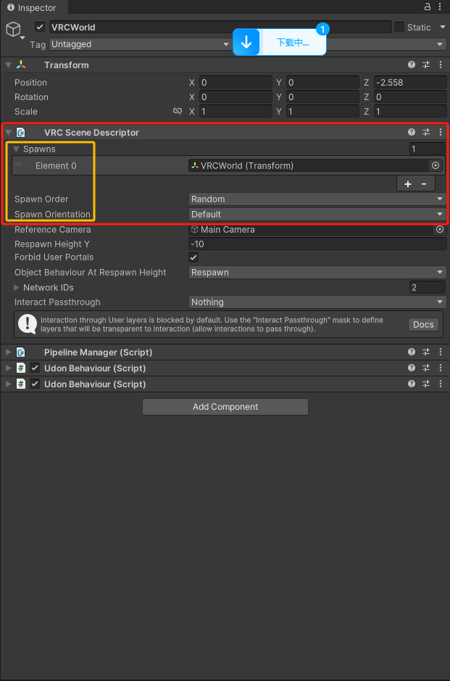Open VRC Scene Descriptor context menu
This screenshot has width=450, height=681.
(441, 132)
